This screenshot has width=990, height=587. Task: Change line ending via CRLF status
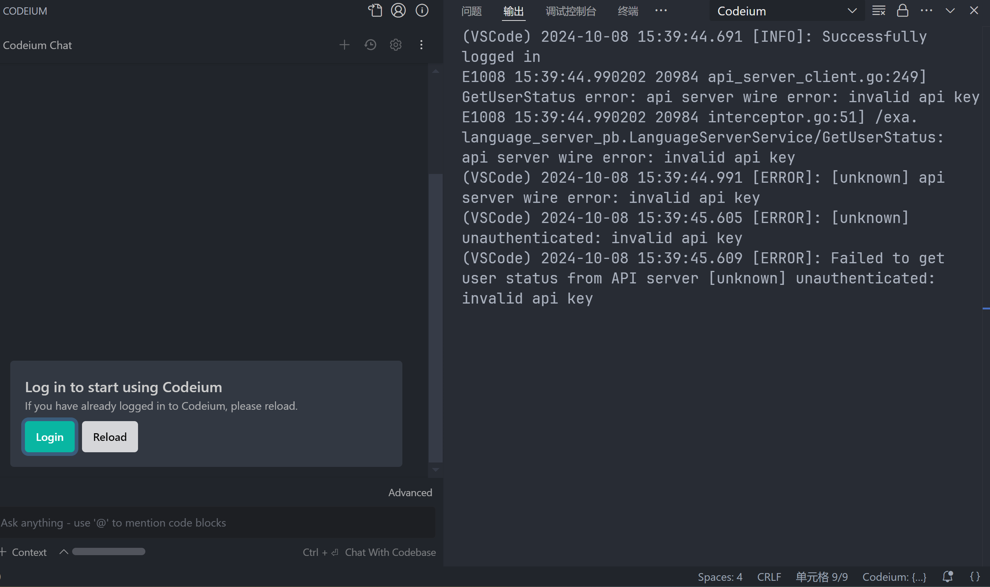coord(769,577)
